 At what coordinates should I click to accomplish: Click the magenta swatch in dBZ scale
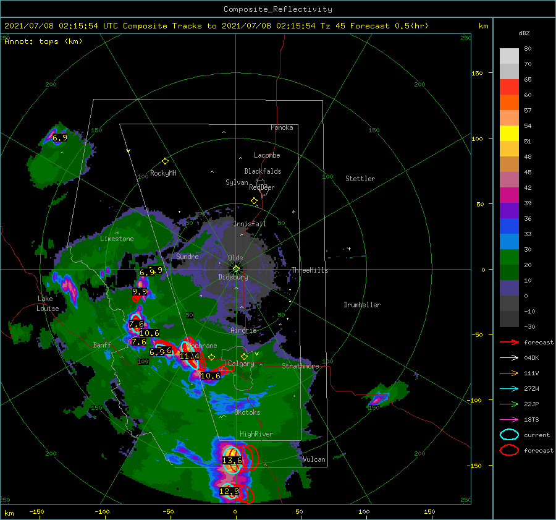tap(509, 195)
